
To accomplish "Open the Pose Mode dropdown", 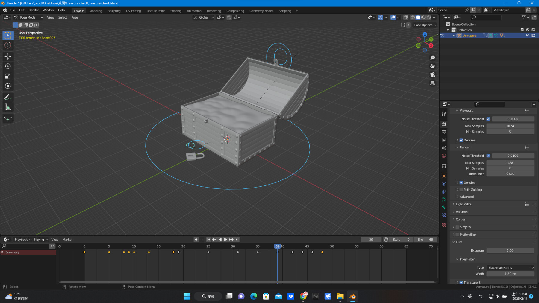I will point(28,17).
